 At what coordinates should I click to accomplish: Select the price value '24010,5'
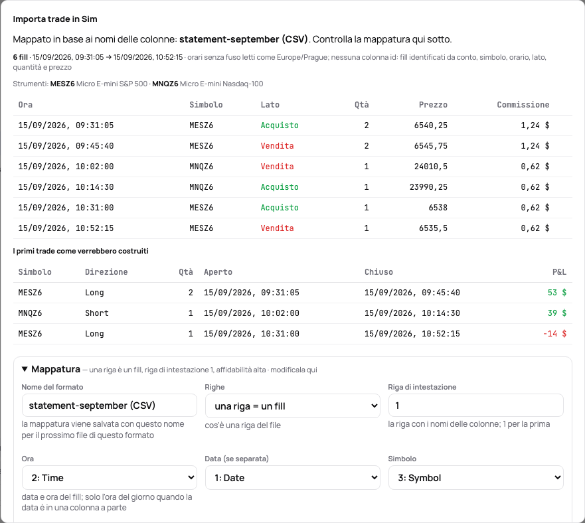pyautogui.click(x=430, y=167)
